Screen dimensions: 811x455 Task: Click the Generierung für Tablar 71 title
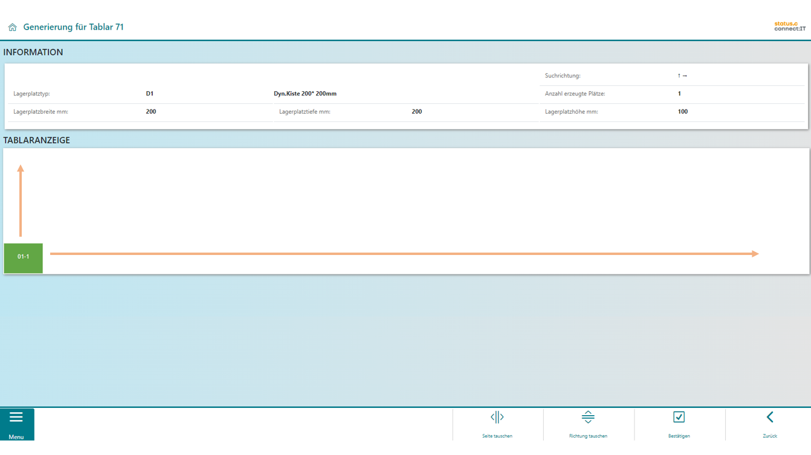pos(73,27)
